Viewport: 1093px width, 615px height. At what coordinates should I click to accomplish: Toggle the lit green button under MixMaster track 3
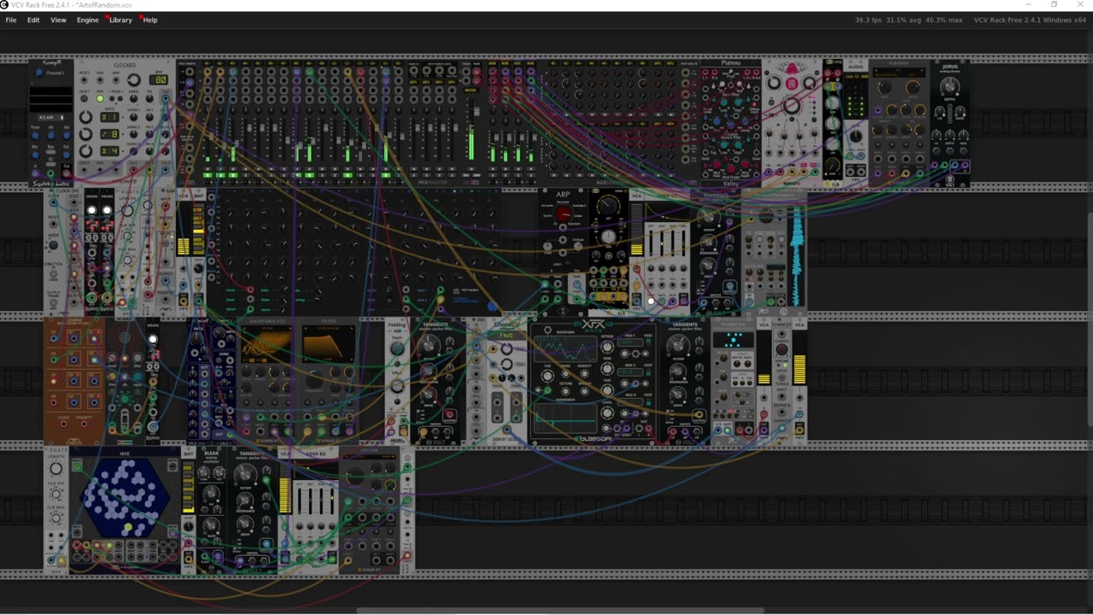tap(232, 175)
